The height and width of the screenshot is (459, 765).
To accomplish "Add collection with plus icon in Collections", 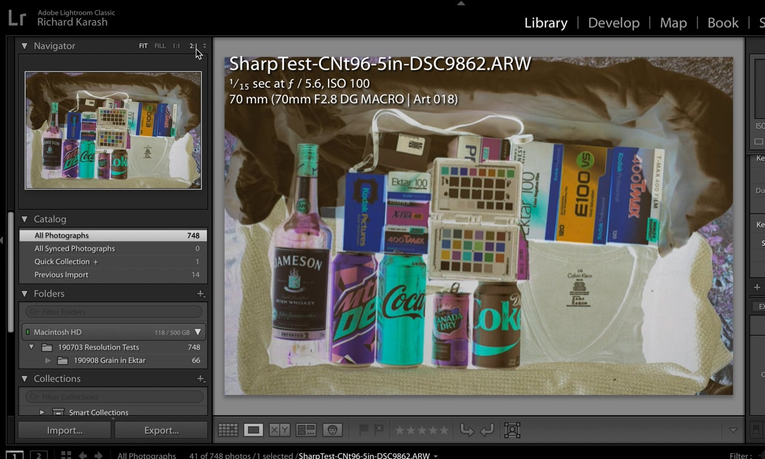I will coord(201,378).
